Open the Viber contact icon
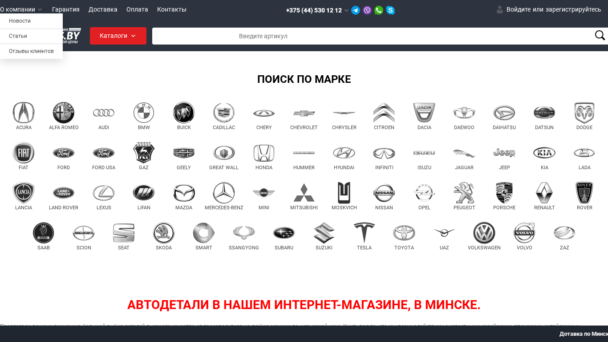Viewport: 608px width, 342px height. [x=367, y=10]
